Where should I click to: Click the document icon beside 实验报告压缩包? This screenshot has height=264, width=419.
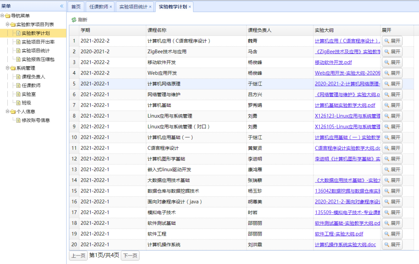tap(18, 59)
